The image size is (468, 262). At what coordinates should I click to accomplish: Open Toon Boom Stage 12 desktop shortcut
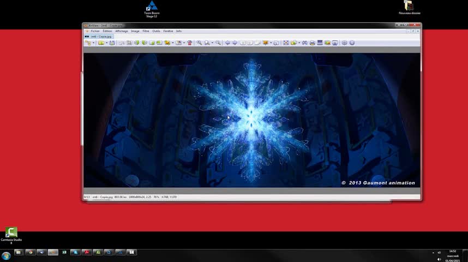tap(152, 9)
